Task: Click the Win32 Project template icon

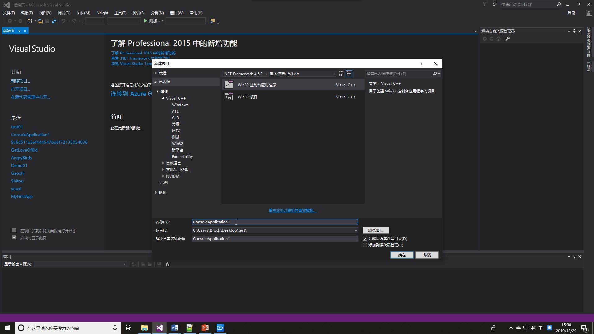Action: click(229, 97)
